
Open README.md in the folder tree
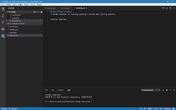coord(24,35)
